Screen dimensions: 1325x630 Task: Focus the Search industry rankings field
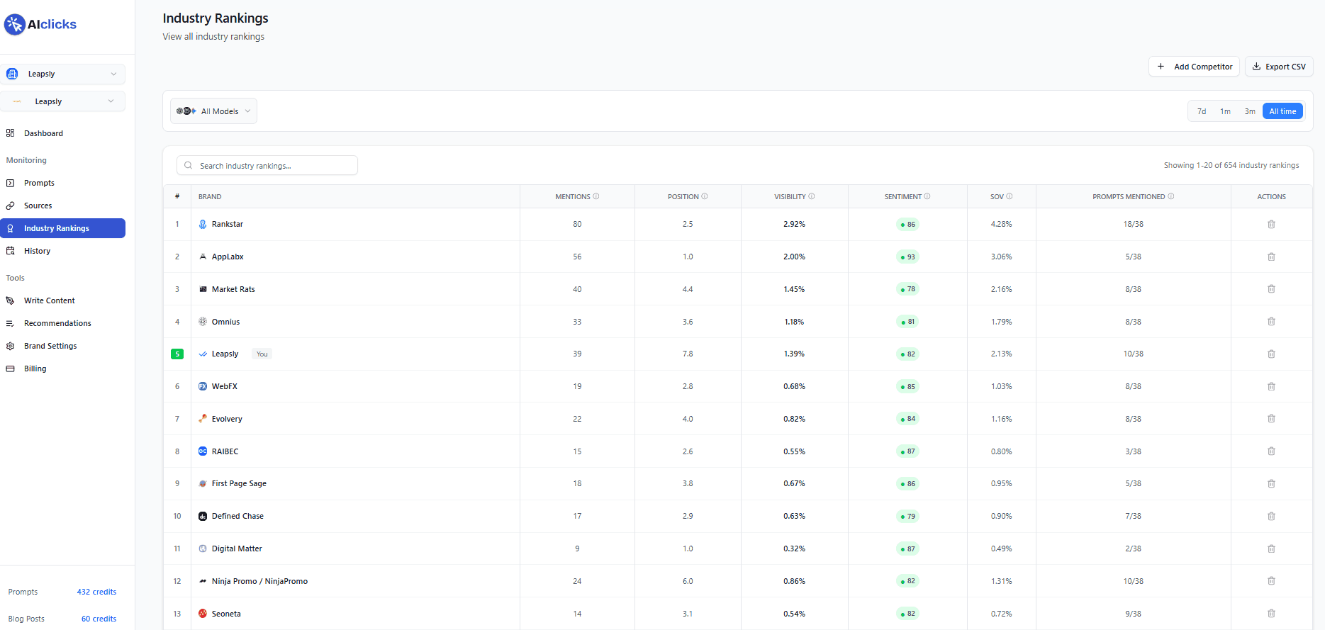[x=267, y=165]
